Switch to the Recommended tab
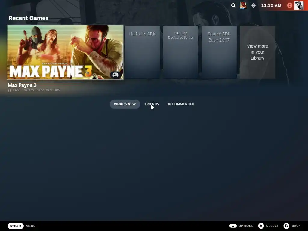The image size is (308, 231). click(x=181, y=104)
